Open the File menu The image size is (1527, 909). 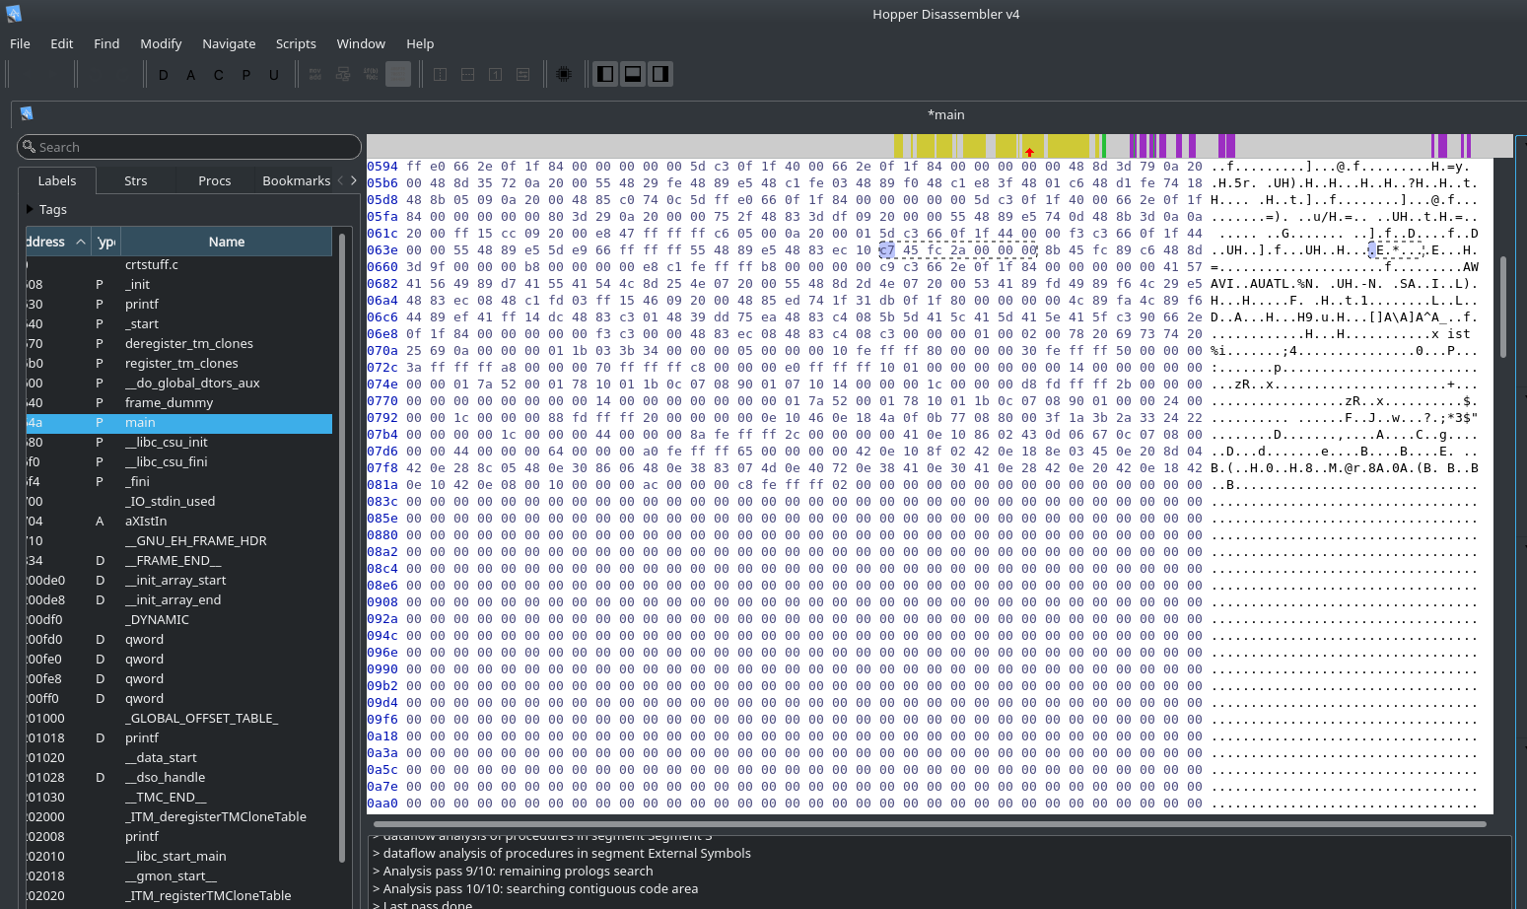20,43
